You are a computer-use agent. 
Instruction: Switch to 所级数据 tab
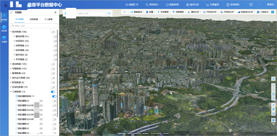(x=34, y=19)
